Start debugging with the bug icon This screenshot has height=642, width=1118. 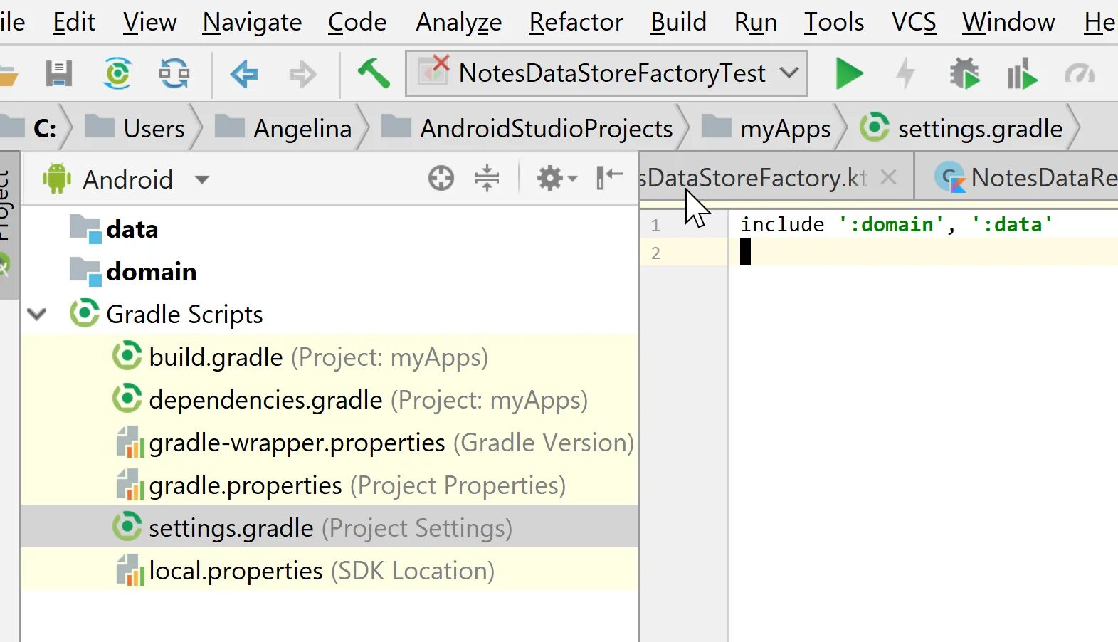(x=964, y=73)
